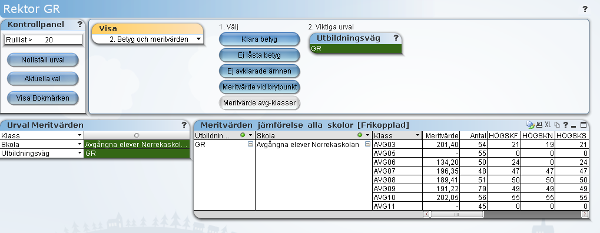Collapse the GR row in the pivot table
Image resolution: width=600 pixels, height=233 pixels.
point(251,144)
